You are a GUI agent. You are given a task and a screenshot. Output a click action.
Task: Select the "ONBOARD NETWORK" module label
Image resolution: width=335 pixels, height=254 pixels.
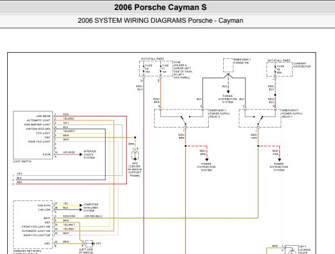[27, 251]
